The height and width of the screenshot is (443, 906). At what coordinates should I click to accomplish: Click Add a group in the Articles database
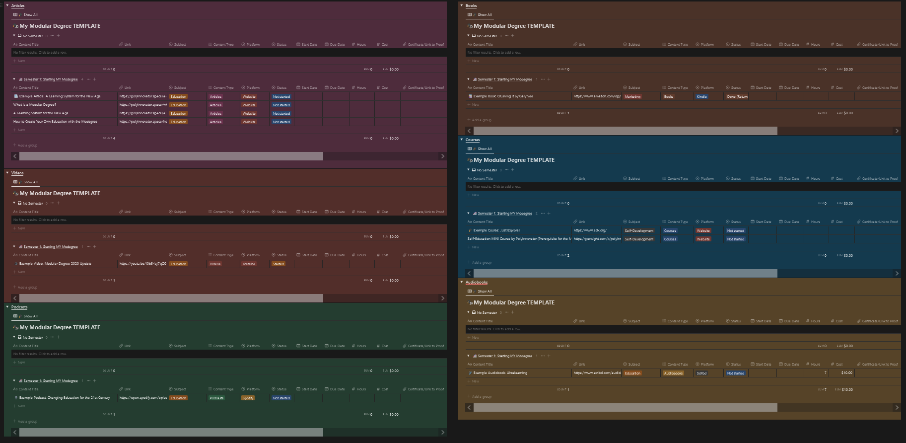[x=27, y=146]
